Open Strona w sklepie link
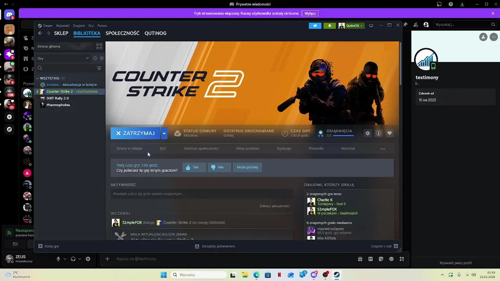500x281 pixels. click(x=129, y=149)
